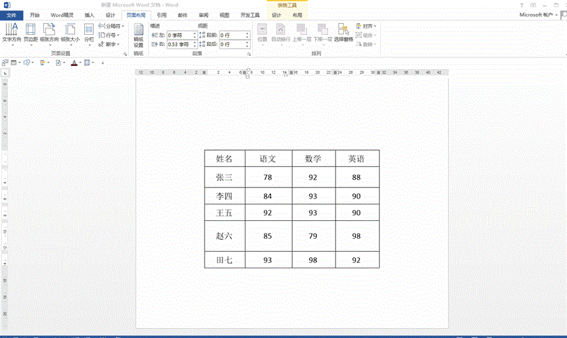Switch to the table Layout (布局) tab
Screen dimensions: 567x338
(x=298, y=14)
